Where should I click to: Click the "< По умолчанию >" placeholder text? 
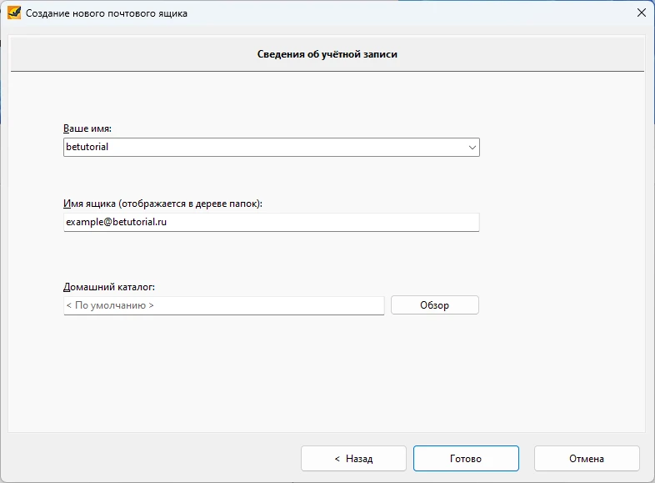(x=110, y=305)
